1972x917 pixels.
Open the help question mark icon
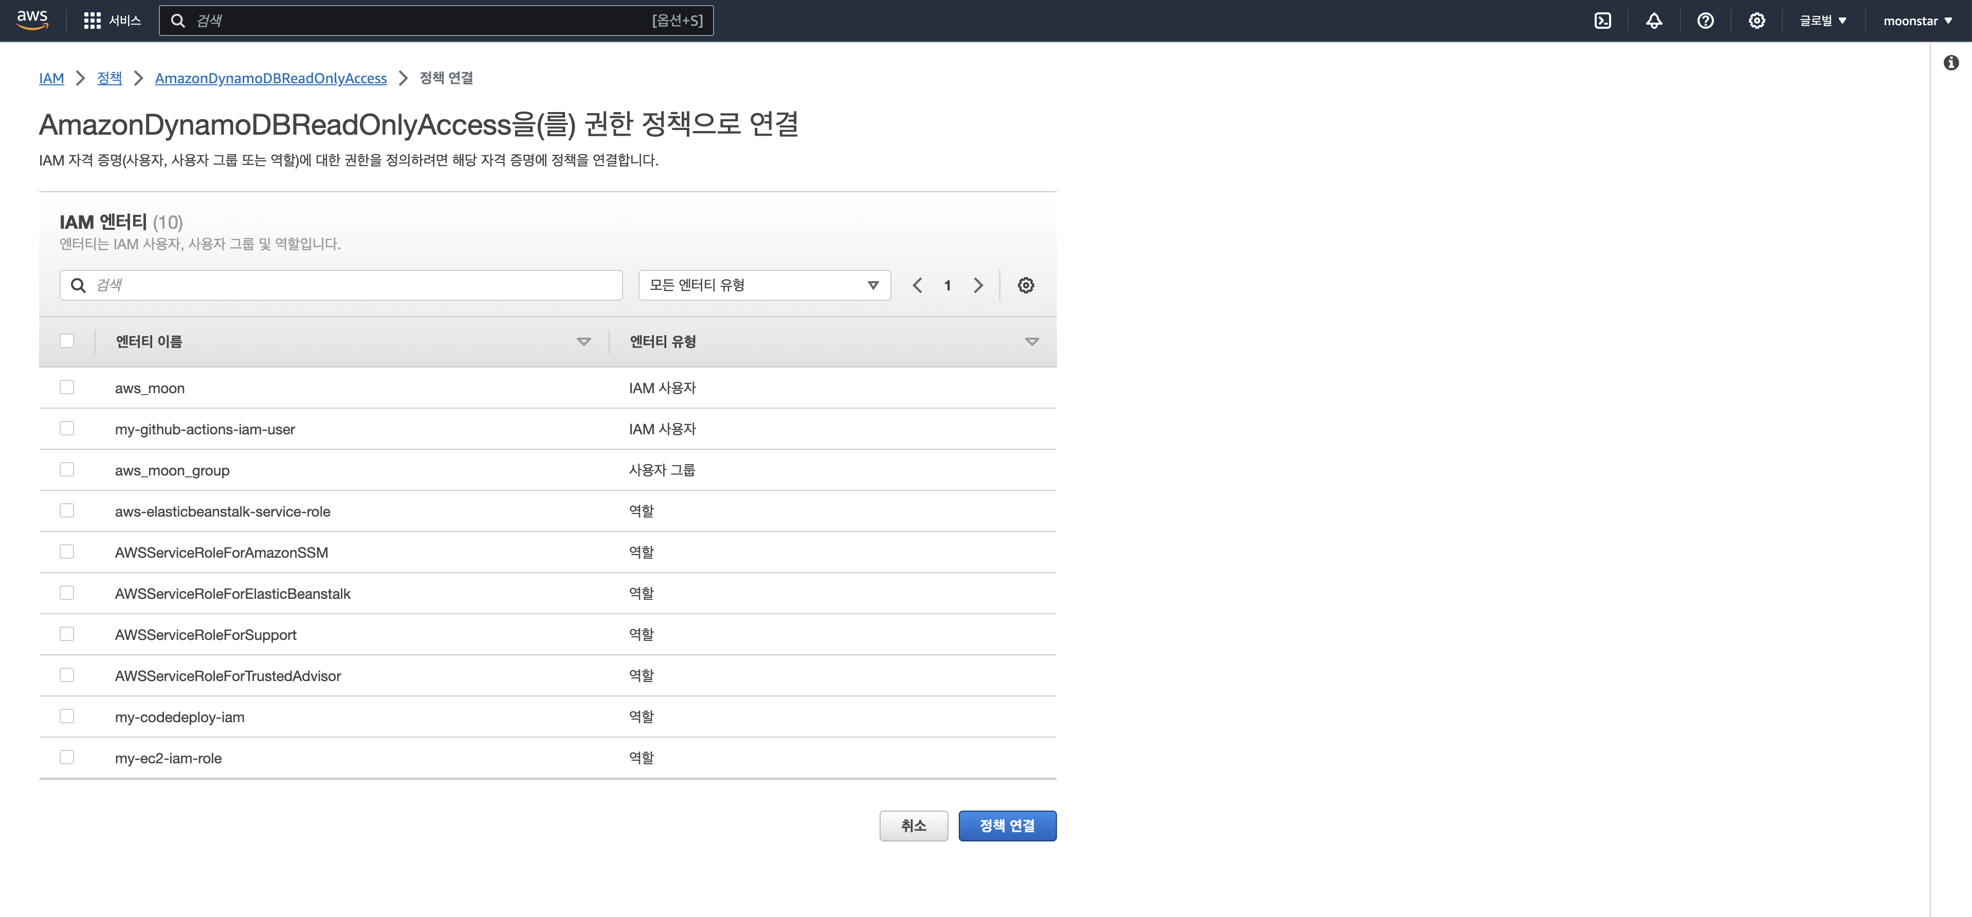point(1705,21)
